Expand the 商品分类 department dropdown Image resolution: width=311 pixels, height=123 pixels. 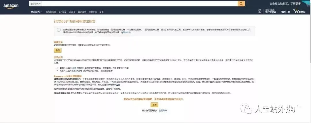tap(36, 12)
